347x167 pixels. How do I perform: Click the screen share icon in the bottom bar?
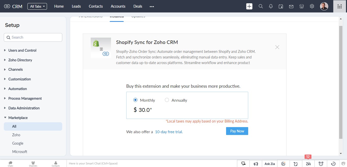coord(243,164)
